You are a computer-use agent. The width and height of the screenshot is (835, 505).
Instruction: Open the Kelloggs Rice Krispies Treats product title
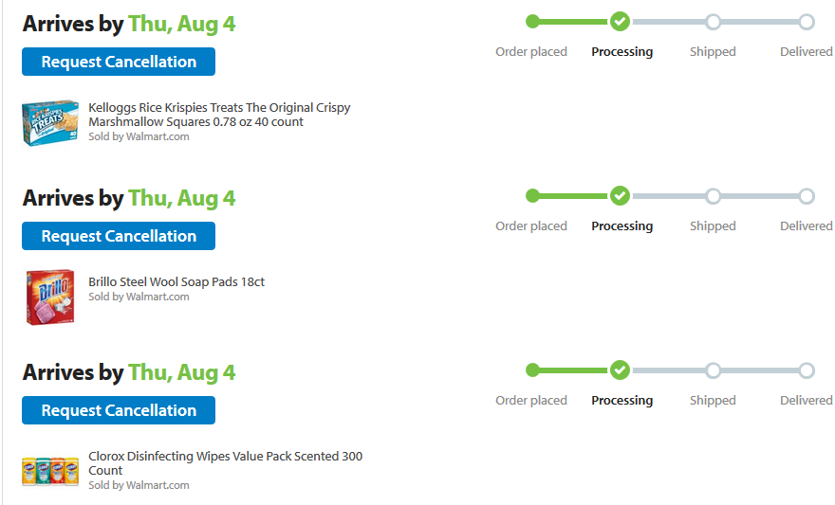[219, 115]
